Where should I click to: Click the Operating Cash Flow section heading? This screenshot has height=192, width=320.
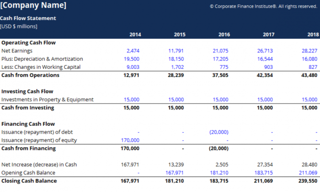pyautogui.click(x=28, y=42)
